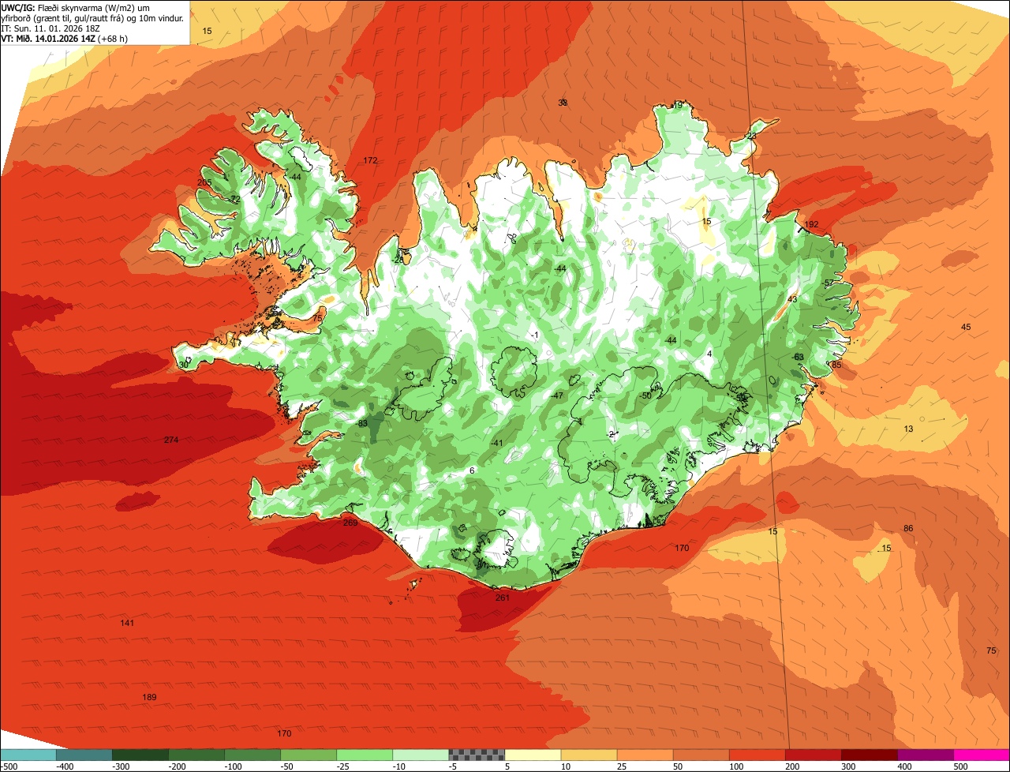Click the heat flux value 189 on the map

[x=149, y=697]
